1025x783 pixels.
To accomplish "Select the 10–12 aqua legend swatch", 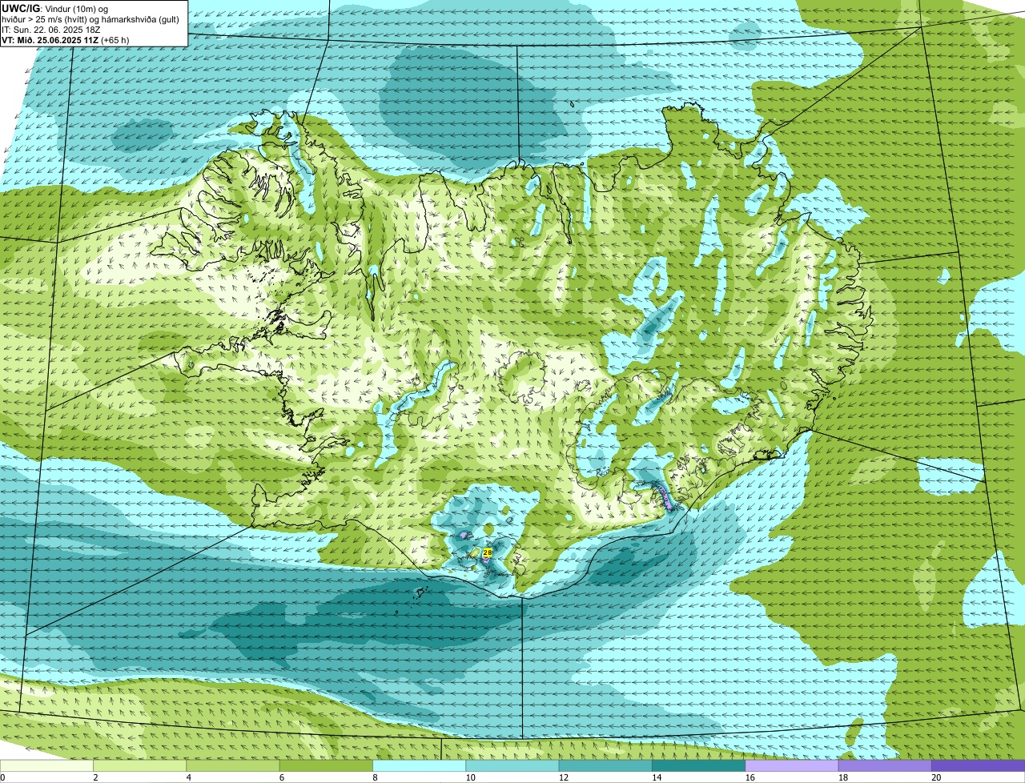I will point(512,766).
